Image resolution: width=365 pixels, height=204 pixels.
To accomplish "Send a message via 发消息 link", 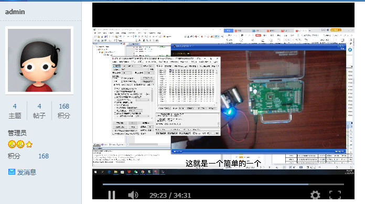I will 27,173.
